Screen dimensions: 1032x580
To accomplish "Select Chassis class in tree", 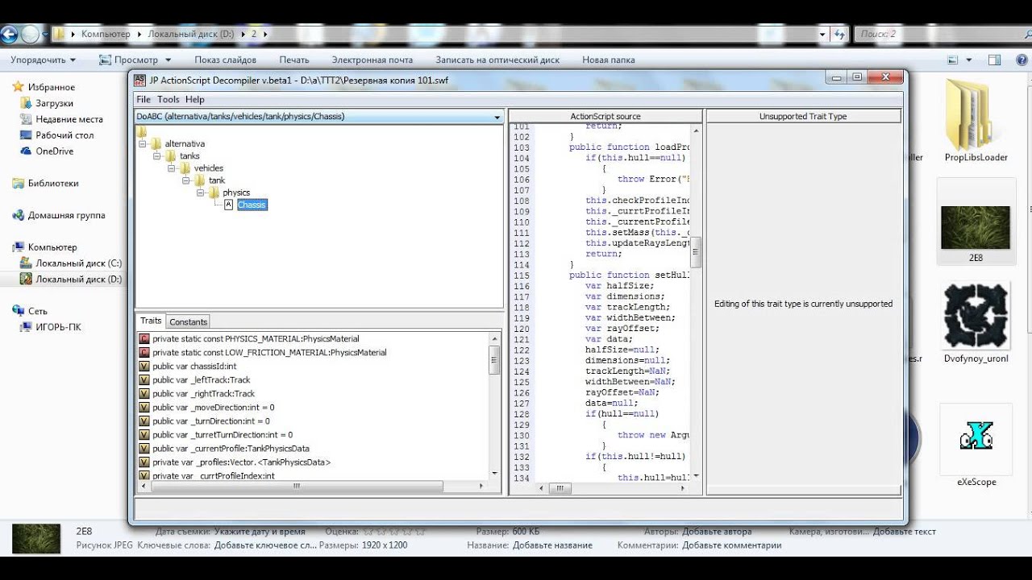I will tap(252, 205).
